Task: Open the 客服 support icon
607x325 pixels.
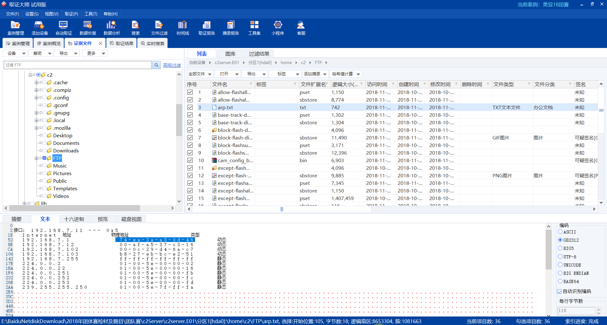Action: click(x=301, y=28)
